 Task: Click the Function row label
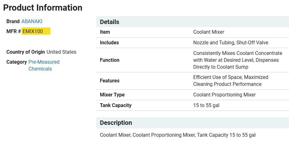(x=109, y=60)
